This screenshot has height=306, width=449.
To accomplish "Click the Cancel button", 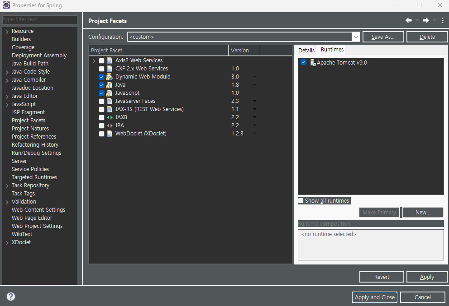I will pos(423,297).
